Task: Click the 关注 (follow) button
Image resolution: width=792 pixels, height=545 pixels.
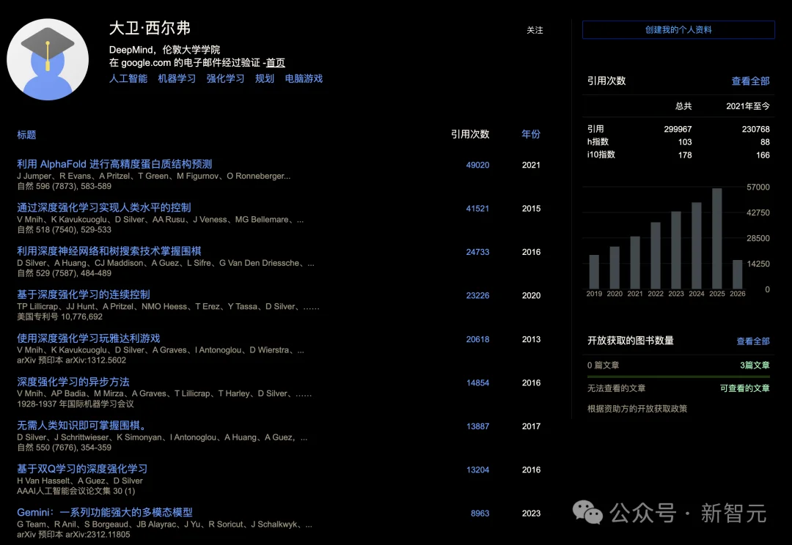Action: tap(535, 30)
